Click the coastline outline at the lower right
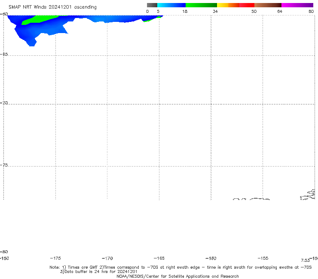The height and width of the screenshot is (279, 318). (308, 195)
